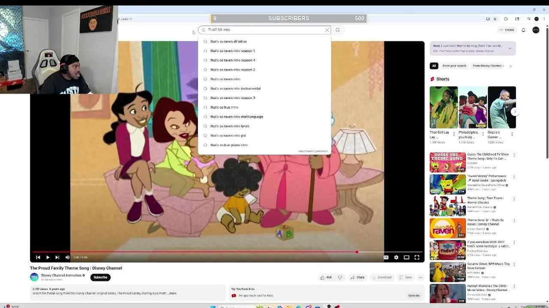
Task: Choose suggestion "that's so raven intro season 2"
Action: point(264,70)
